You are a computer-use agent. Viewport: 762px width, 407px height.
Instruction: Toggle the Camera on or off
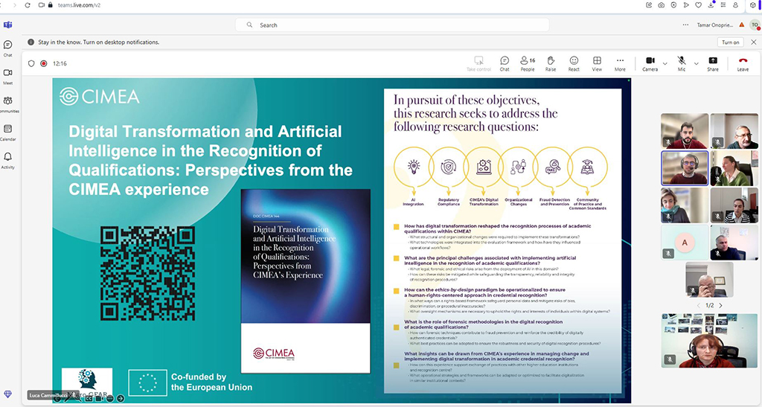click(x=650, y=63)
